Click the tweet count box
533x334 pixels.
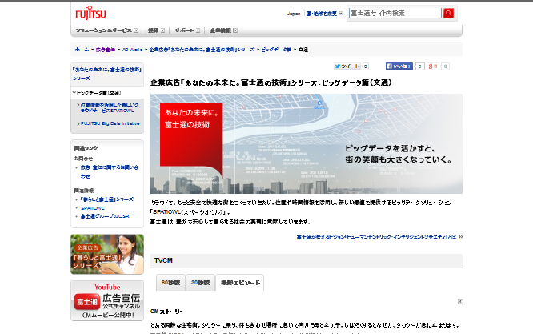pos(366,66)
